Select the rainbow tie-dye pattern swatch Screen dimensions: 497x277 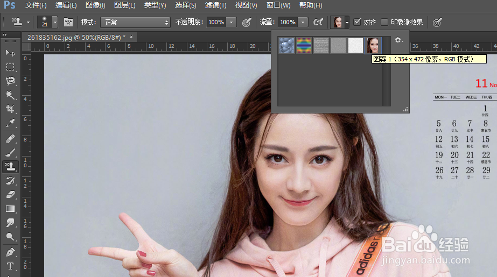coord(304,45)
